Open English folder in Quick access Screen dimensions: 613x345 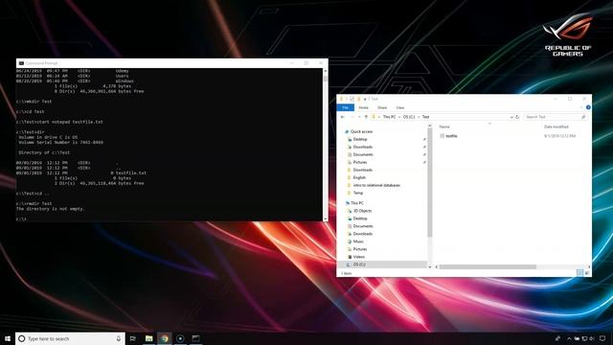(x=359, y=177)
